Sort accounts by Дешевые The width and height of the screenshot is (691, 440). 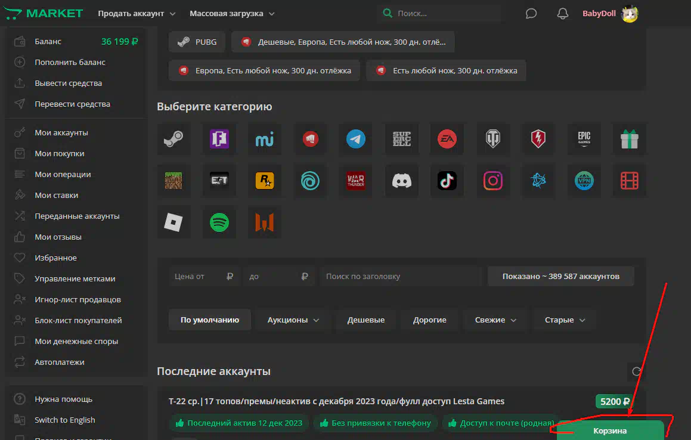pos(366,320)
